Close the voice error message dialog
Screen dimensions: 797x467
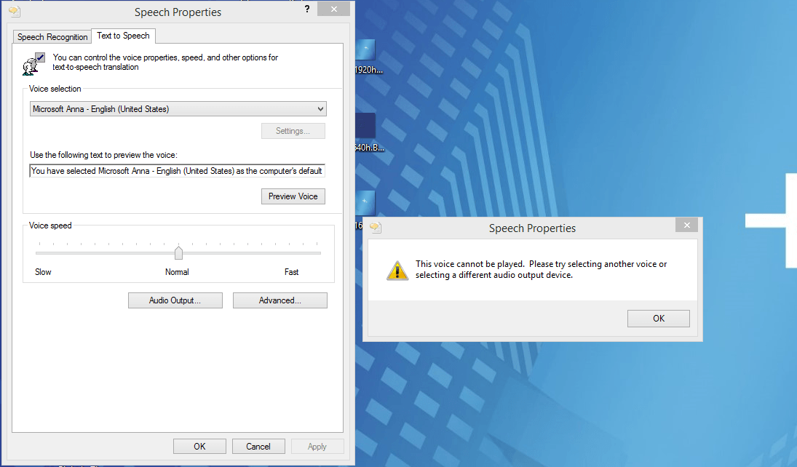tap(686, 225)
